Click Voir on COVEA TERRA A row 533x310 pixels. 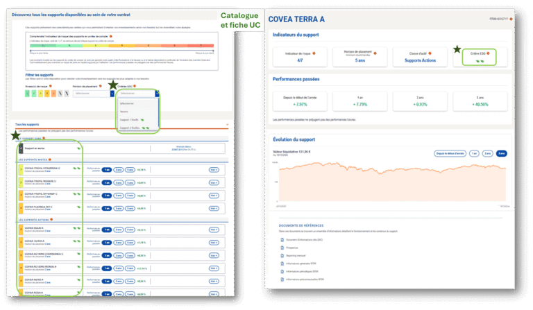pos(214,243)
